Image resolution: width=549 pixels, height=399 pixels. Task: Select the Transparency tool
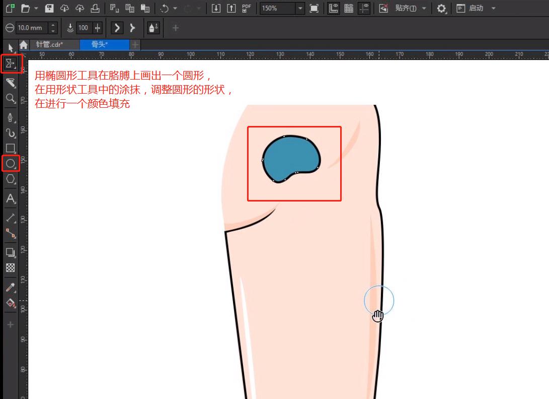11,268
